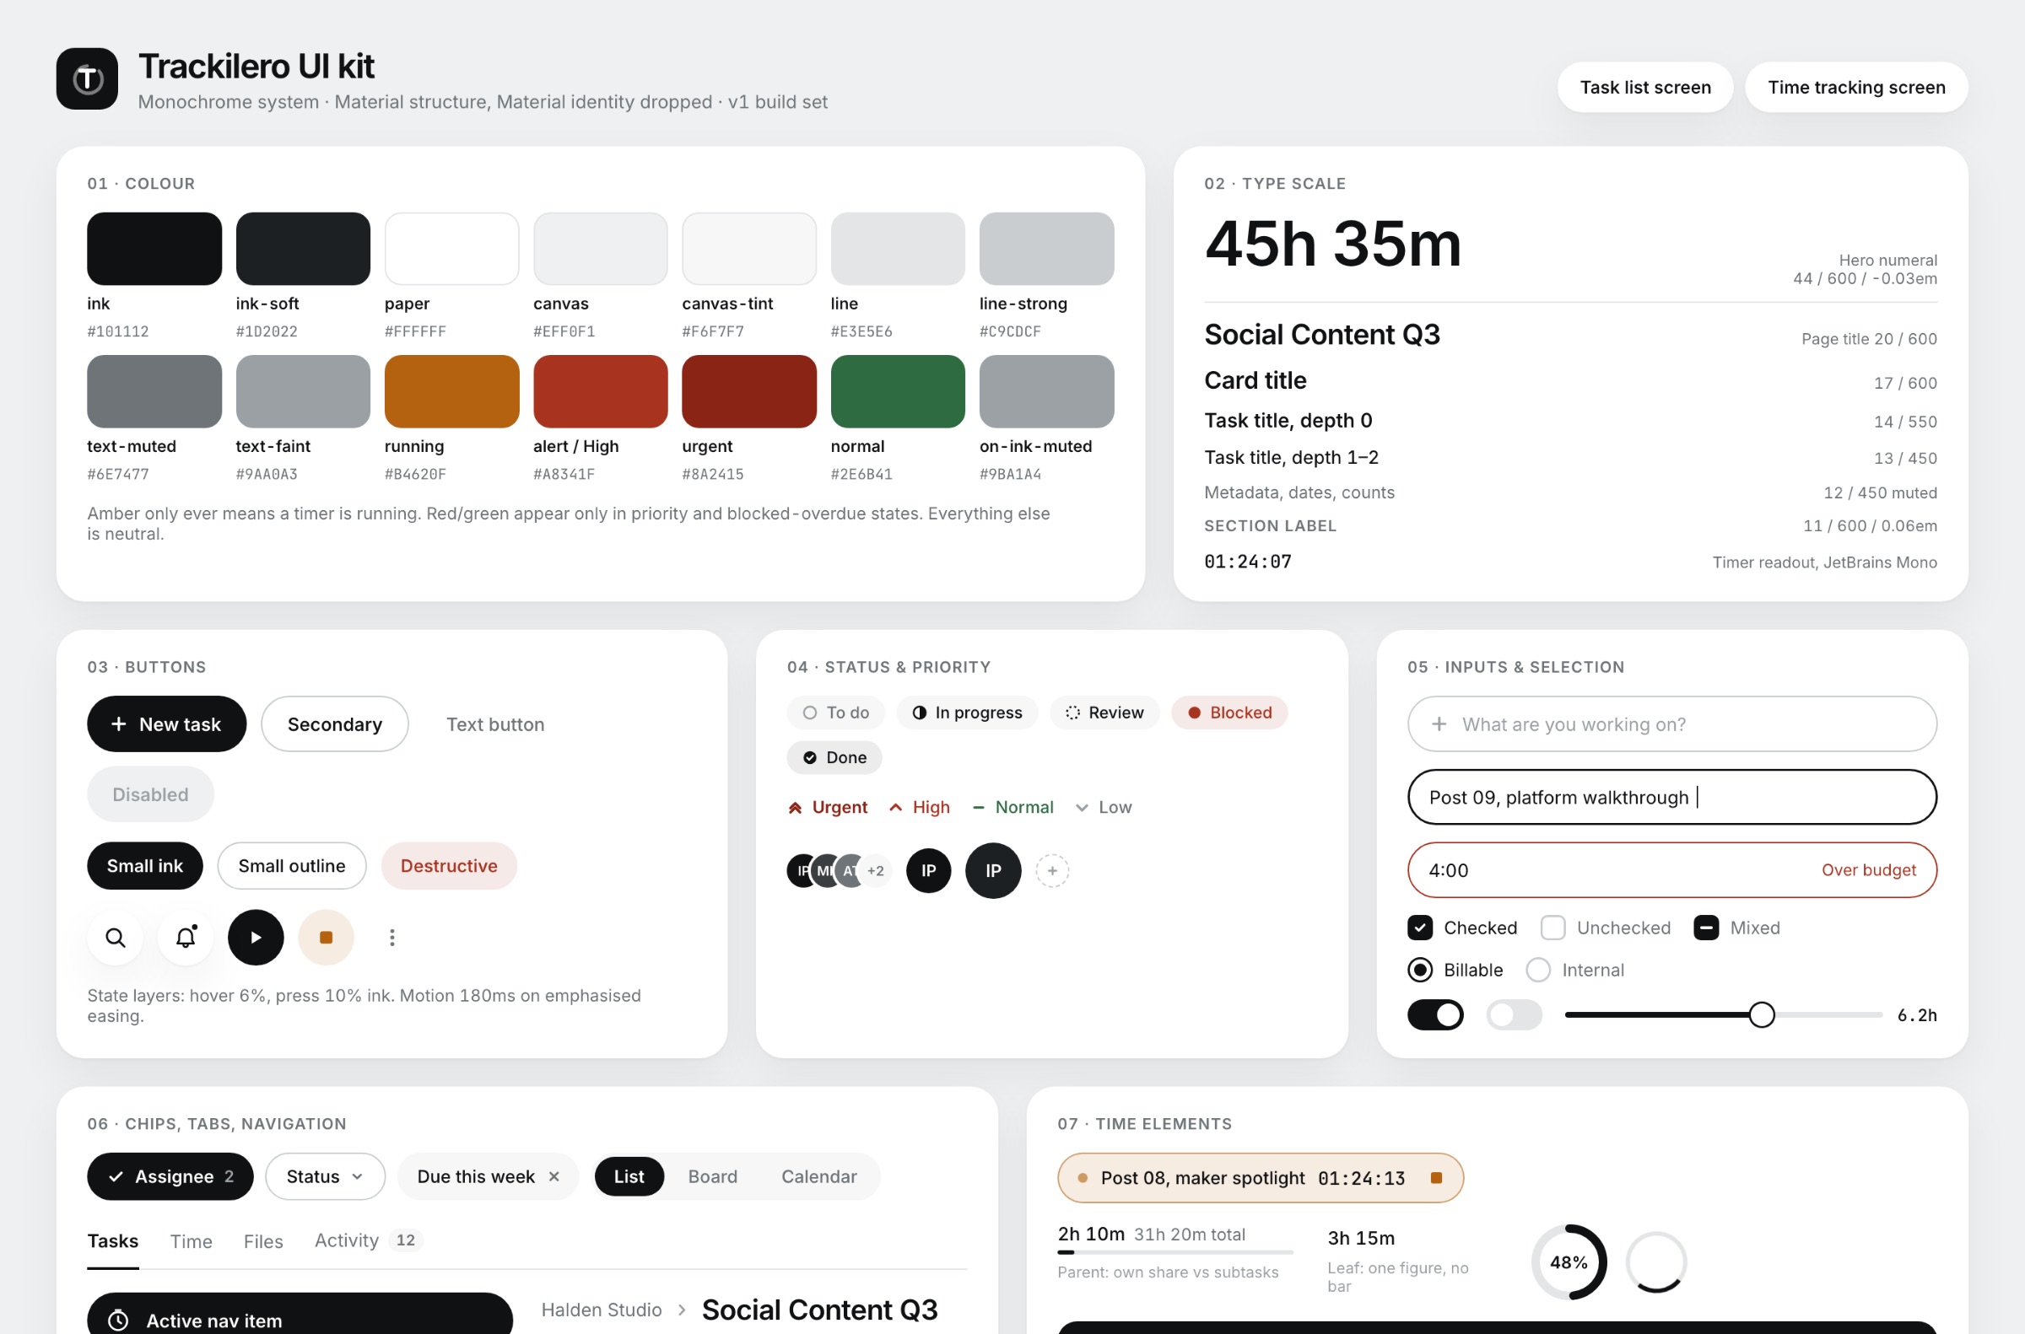2025x1334 pixels.
Task: Turn off the dark enabled switch
Action: pyautogui.click(x=1435, y=1015)
